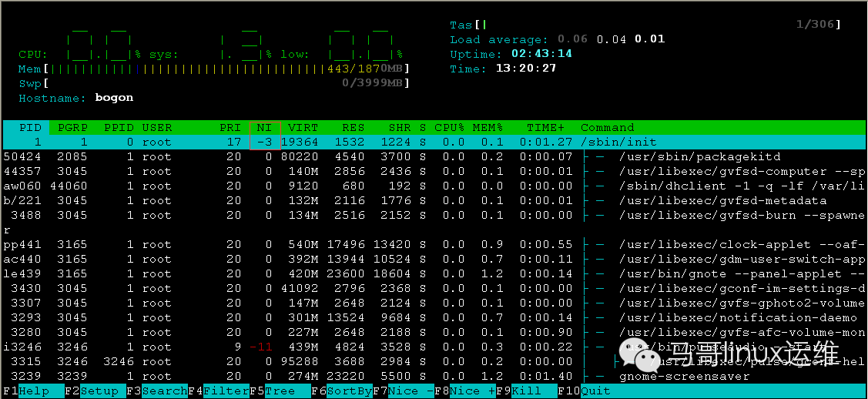This screenshot has height=399, width=868.
Task: Select the notification-daemo process row
Action: pyautogui.click(x=434, y=317)
